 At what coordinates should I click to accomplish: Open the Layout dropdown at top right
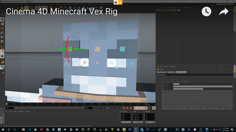click(x=225, y=4)
